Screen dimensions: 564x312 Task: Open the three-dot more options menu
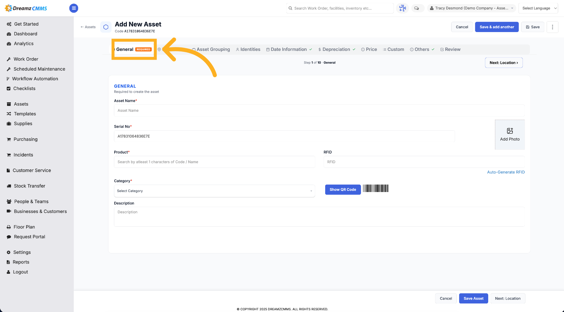click(552, 27)
